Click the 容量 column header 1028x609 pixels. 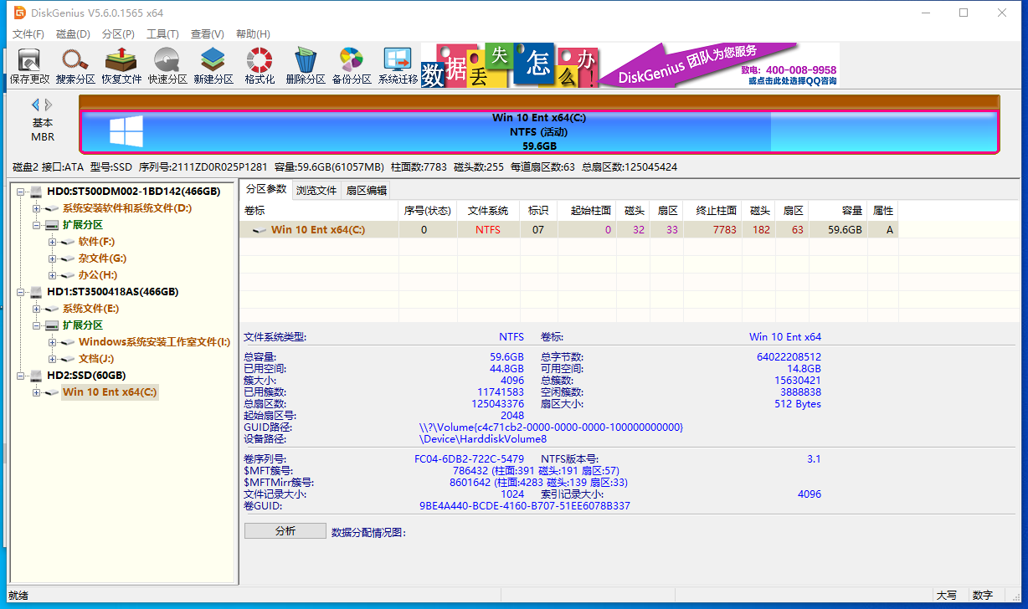click(839, 210)
